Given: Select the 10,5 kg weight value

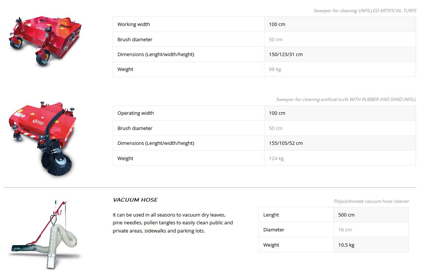Looking at the screenshot, I should tap(346, 245).
